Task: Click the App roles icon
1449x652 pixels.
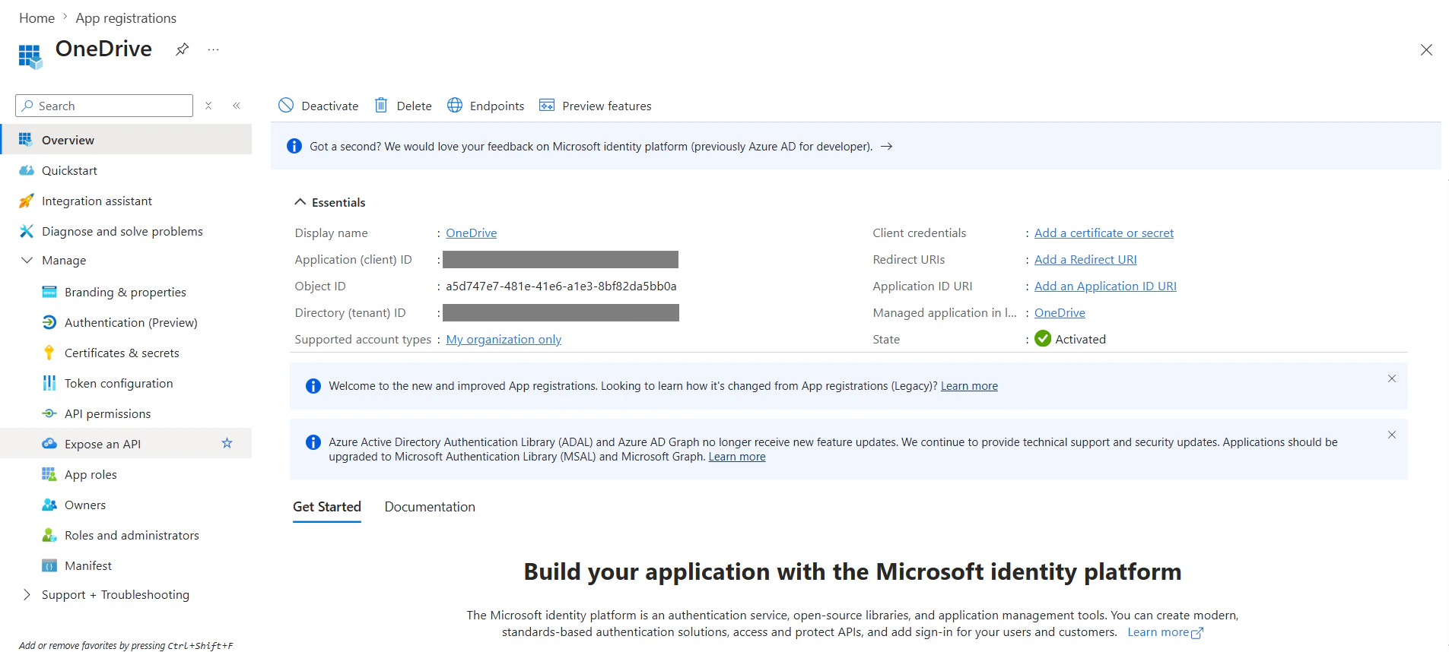Action: point(49,474)
